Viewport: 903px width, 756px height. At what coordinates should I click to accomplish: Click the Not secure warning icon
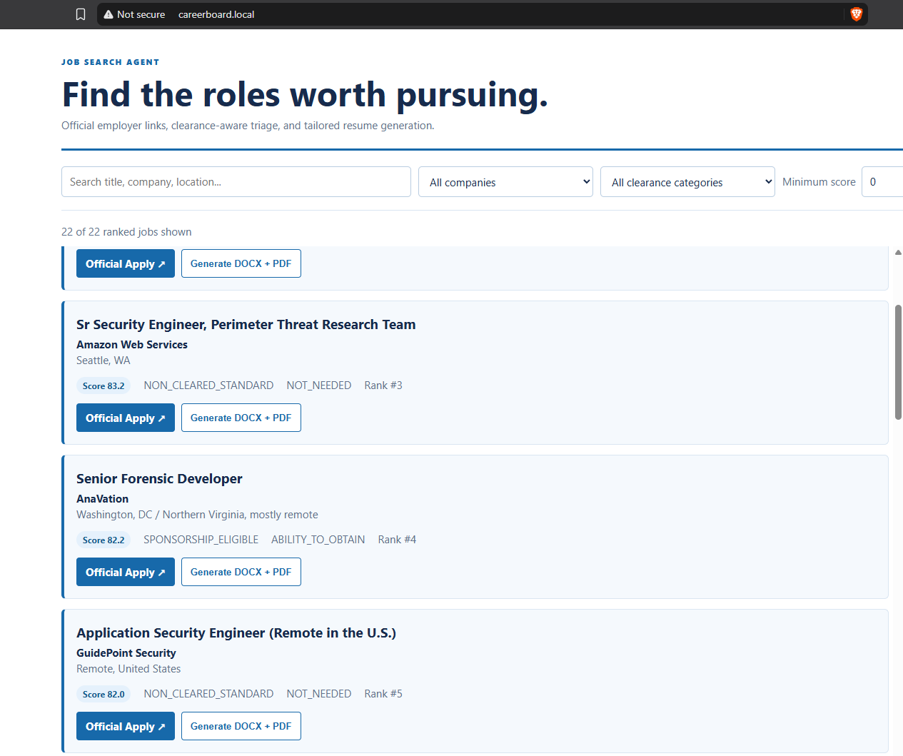click(109, 14)
